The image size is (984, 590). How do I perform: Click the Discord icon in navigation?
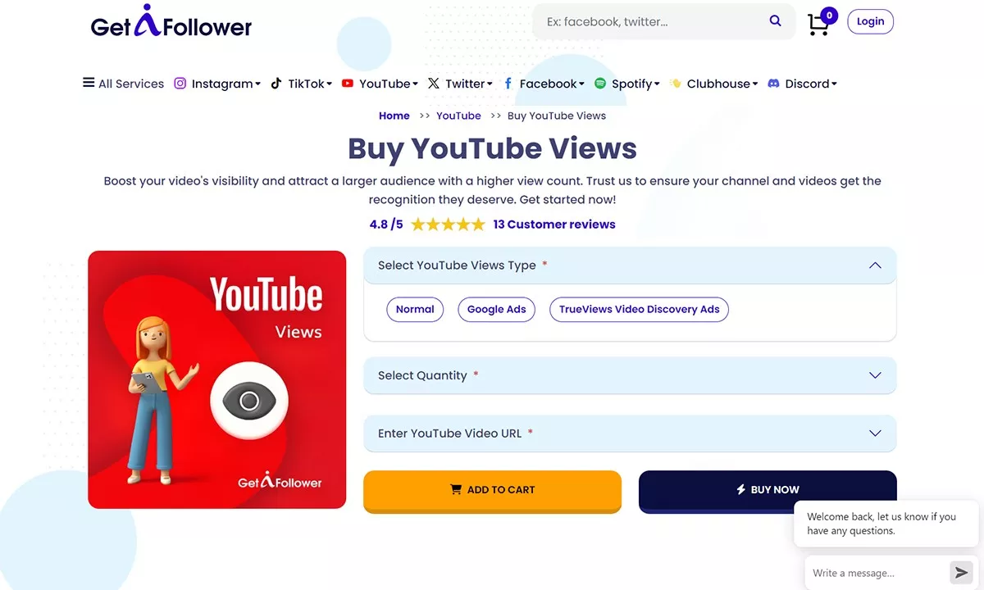tap(773, 84)
